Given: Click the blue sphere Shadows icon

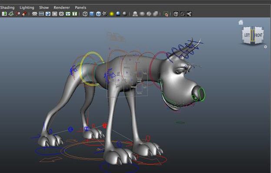Looking at the screenshot, I should [118, 14].
